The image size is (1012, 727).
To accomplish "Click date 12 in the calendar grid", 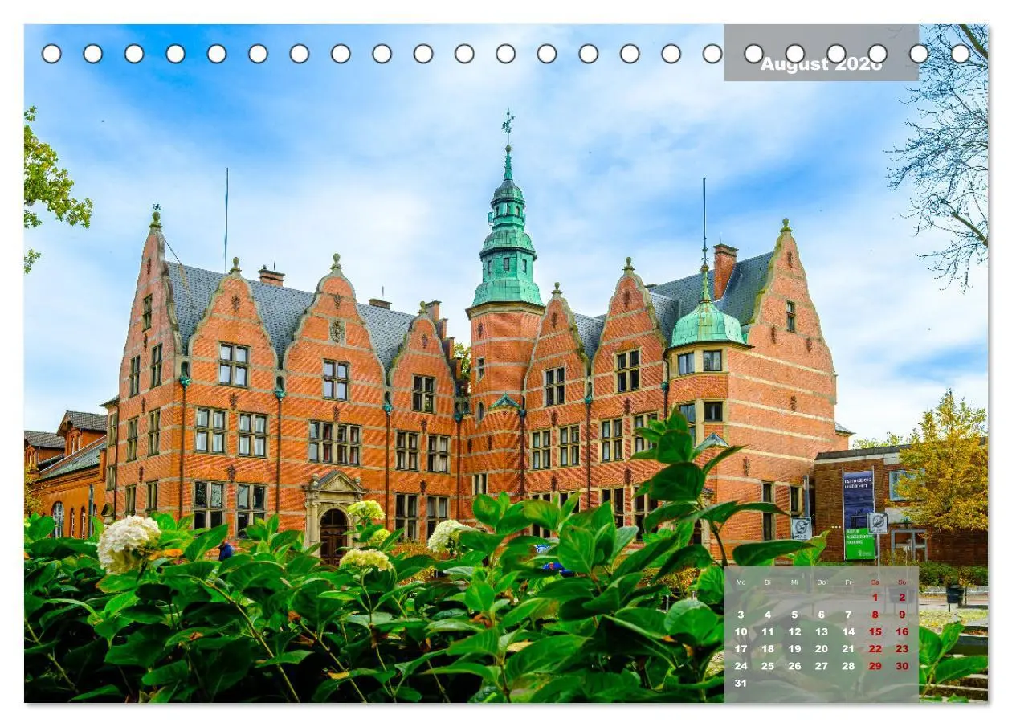I will [x=794, y=632].
